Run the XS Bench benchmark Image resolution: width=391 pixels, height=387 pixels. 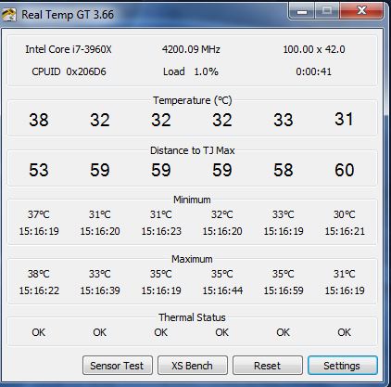[193, 366]
